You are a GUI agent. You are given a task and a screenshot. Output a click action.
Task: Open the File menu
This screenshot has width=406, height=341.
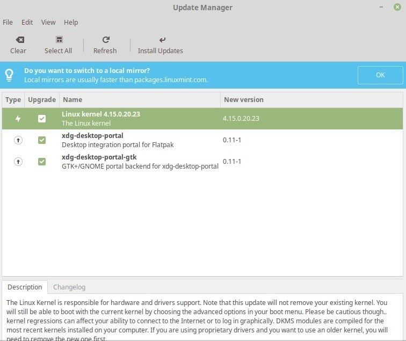(8, 22)
